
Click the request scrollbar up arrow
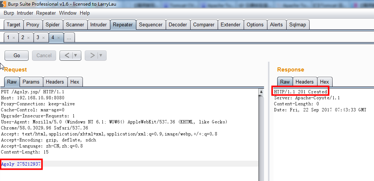pyautogui.click(x=261, y=92)
